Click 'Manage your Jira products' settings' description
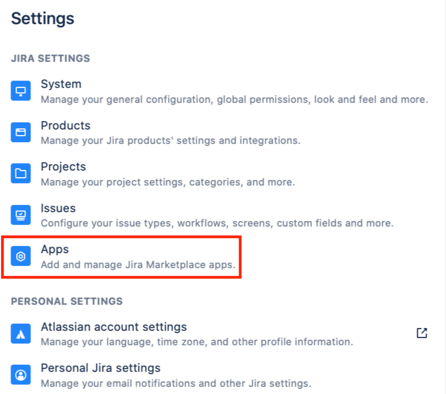The image size is (446, 394). [x=171, y=141]
